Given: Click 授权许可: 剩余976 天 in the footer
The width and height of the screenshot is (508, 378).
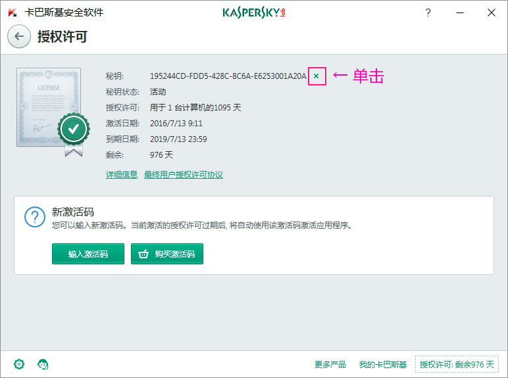Looking at the screenshot, I should pyautogui.click(x=457, y=364).
